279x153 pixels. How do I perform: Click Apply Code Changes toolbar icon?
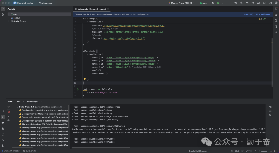click(247, 3)
